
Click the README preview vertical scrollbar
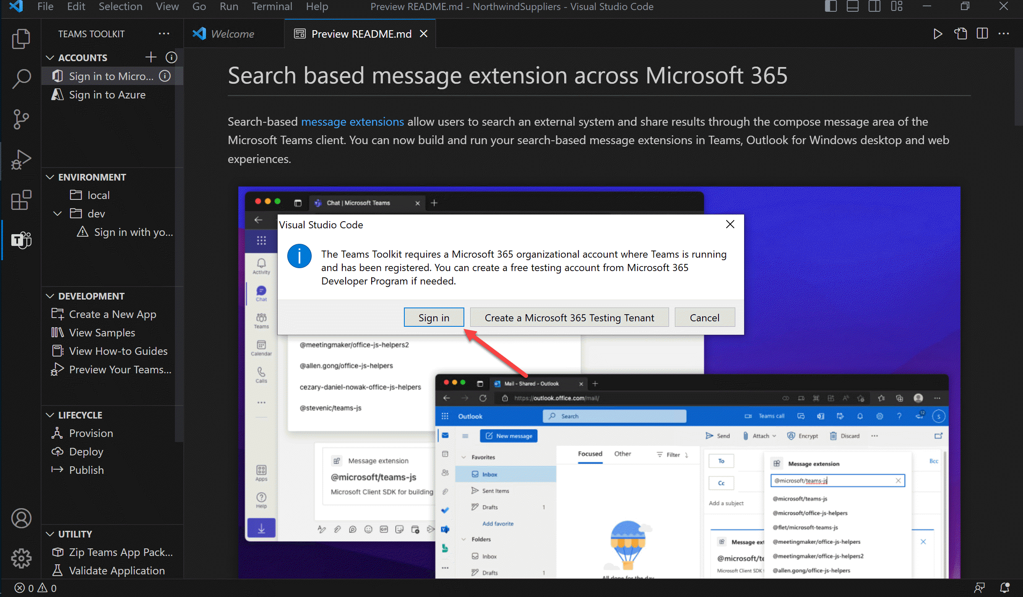[1018, 87]
